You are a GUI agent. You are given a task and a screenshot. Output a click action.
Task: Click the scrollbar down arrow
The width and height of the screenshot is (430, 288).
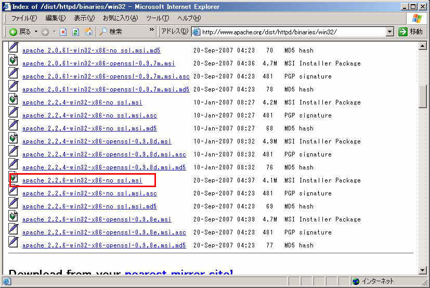[423, 270]
